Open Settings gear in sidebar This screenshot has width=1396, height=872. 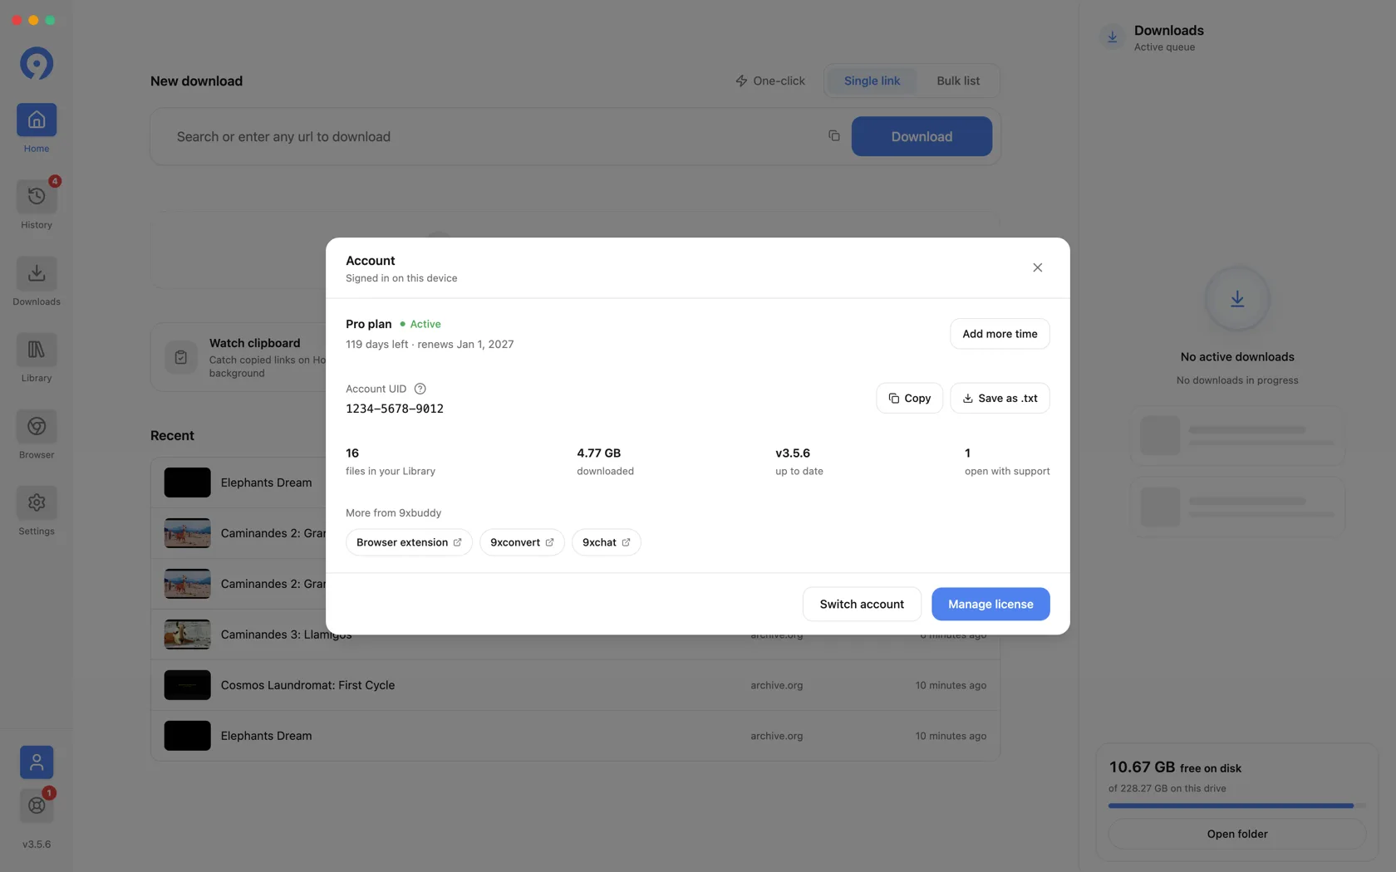click(x=37, y=502)
